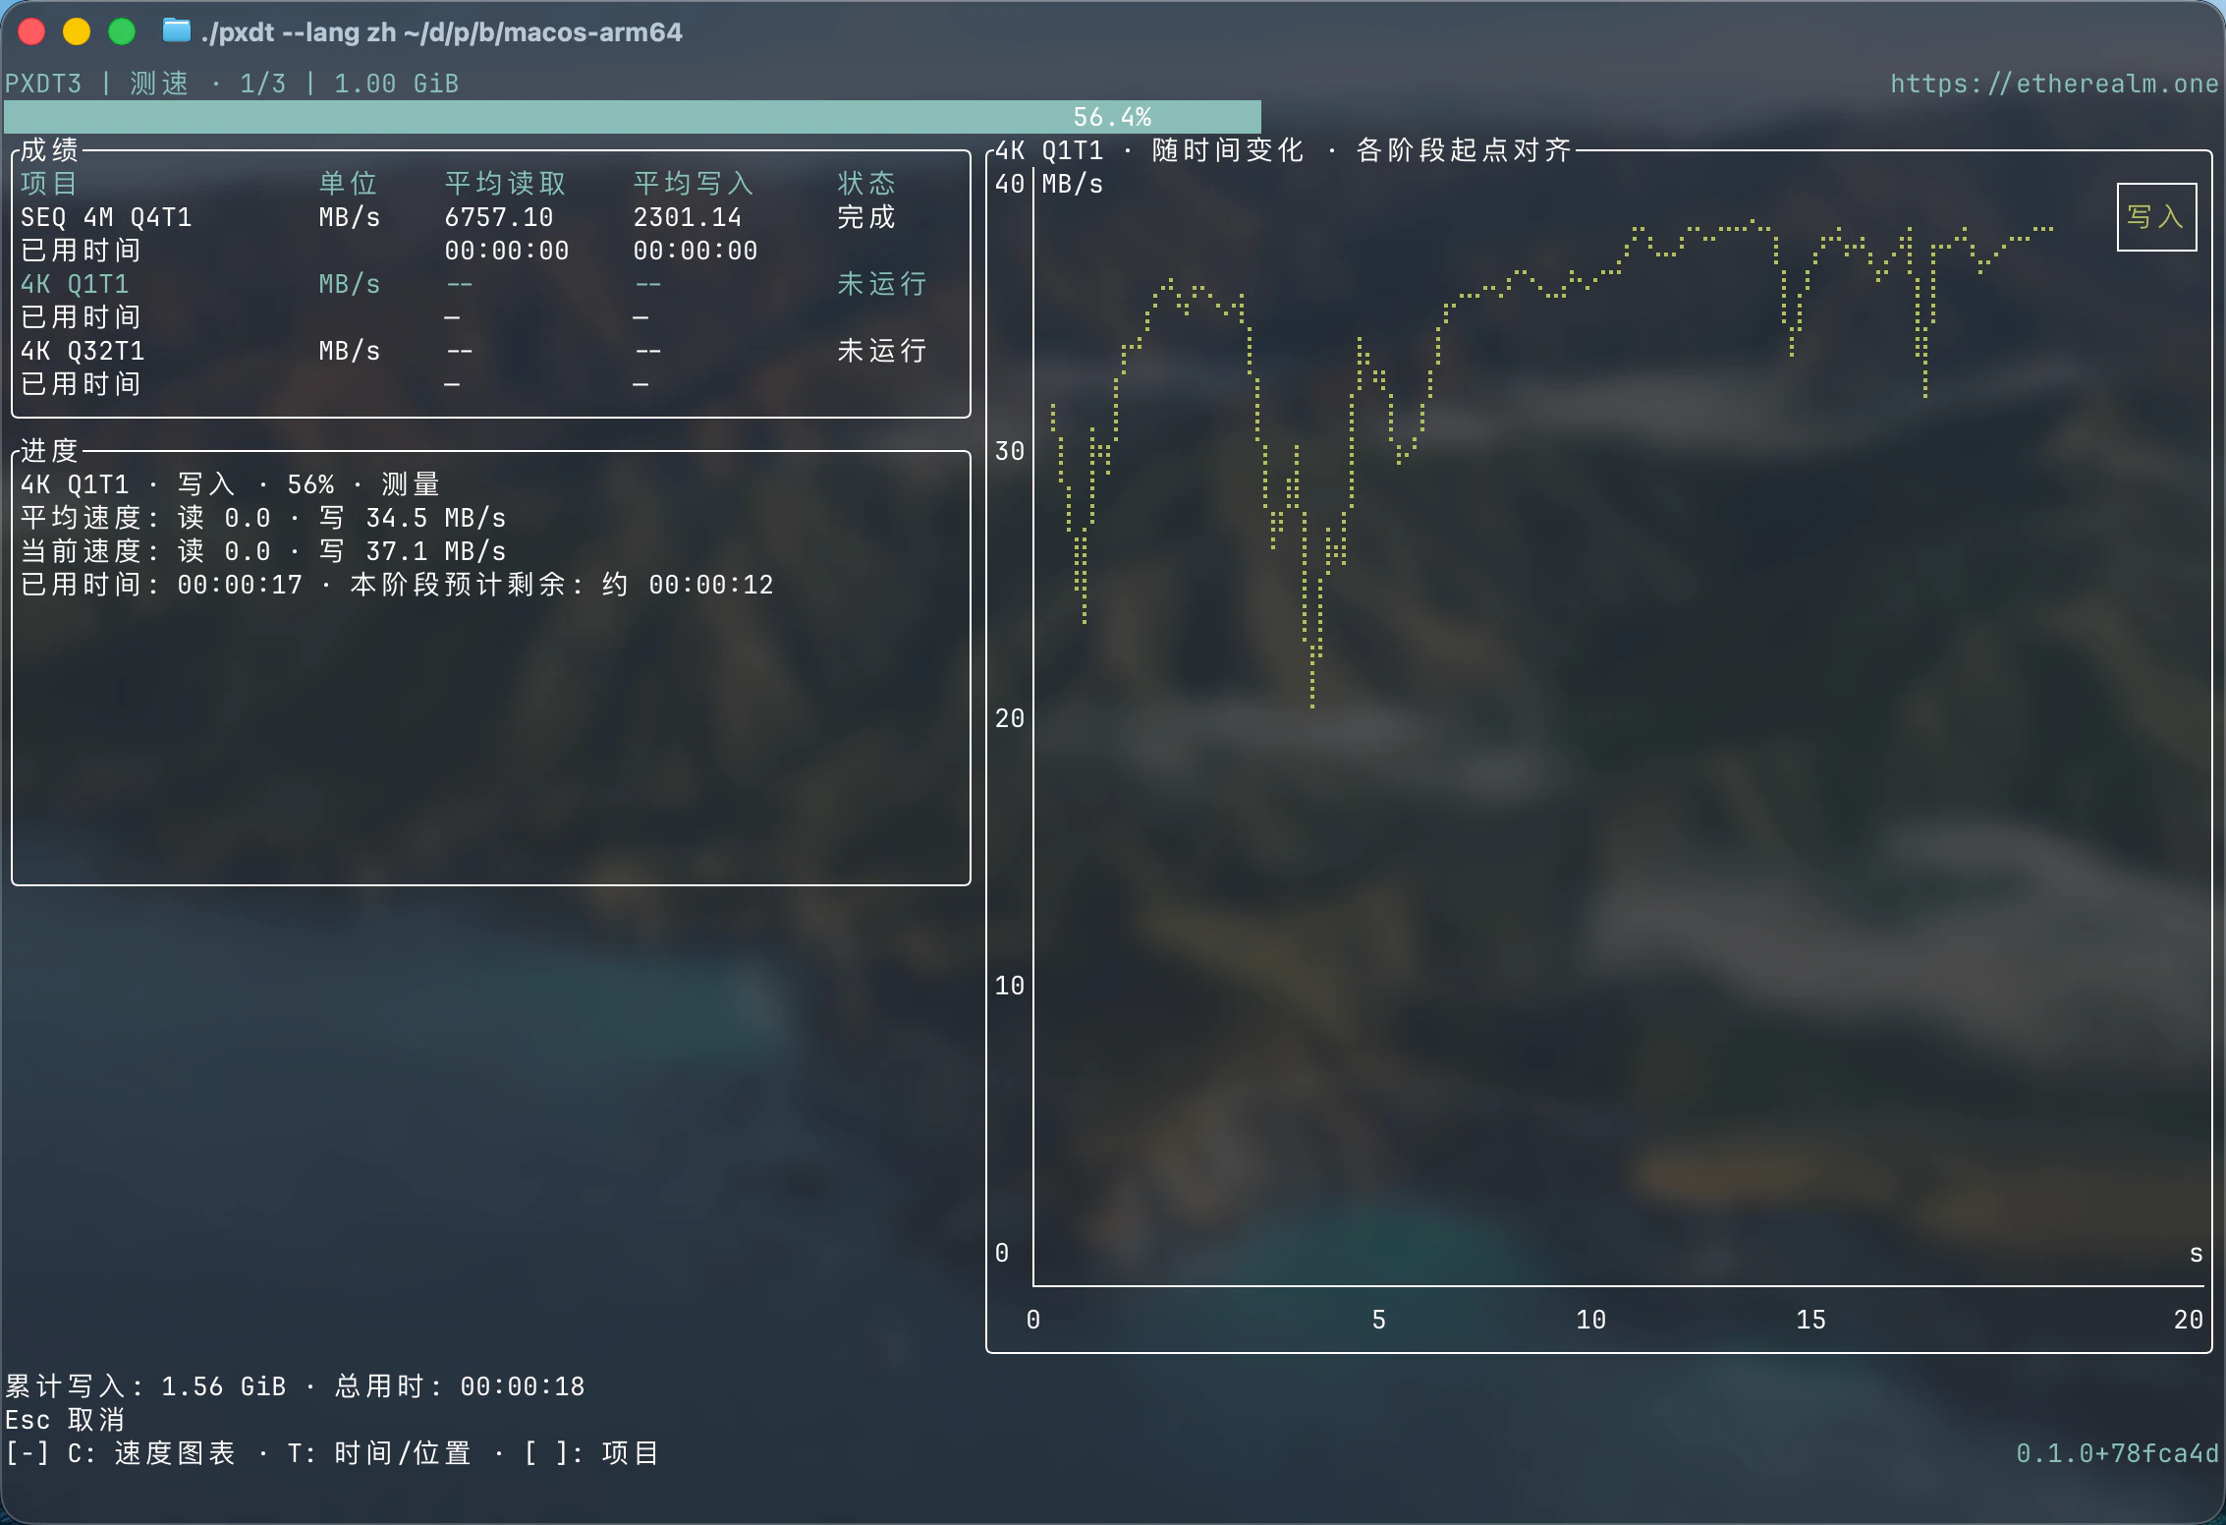Open the https://etherealm.one link
The height and width of the screenshot is (1525, 2226).
point(2054,84)
